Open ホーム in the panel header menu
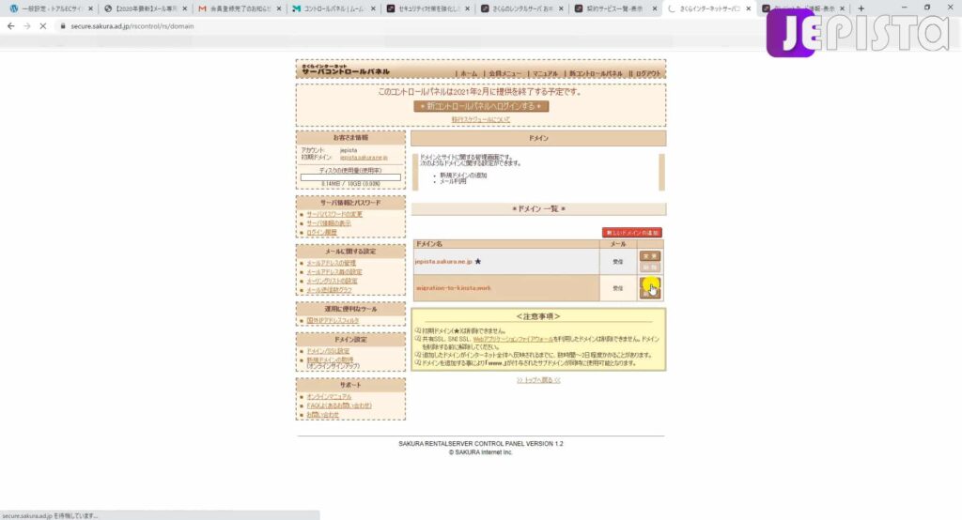 pyautogui.click(x=469, y=73)
